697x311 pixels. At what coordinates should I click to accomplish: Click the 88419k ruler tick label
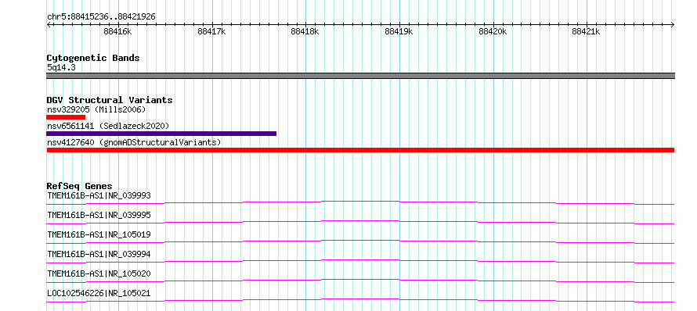click(x=399, y=31)
